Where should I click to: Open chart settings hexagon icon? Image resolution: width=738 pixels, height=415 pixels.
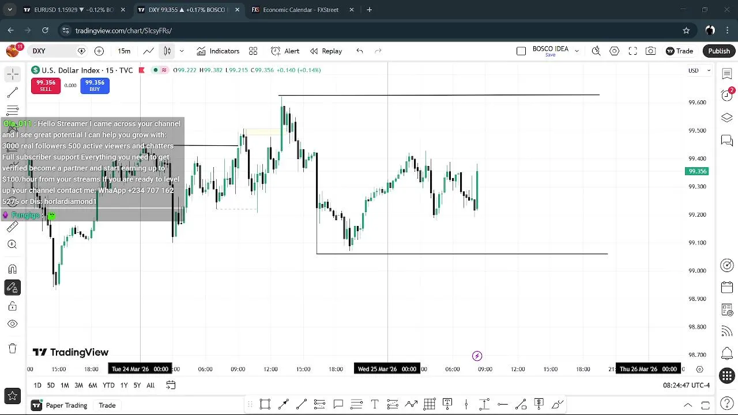[615, 51]
